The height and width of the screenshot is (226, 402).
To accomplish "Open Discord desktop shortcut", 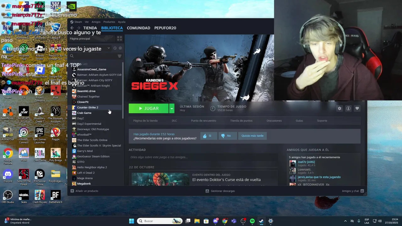I will click(8, 176).
